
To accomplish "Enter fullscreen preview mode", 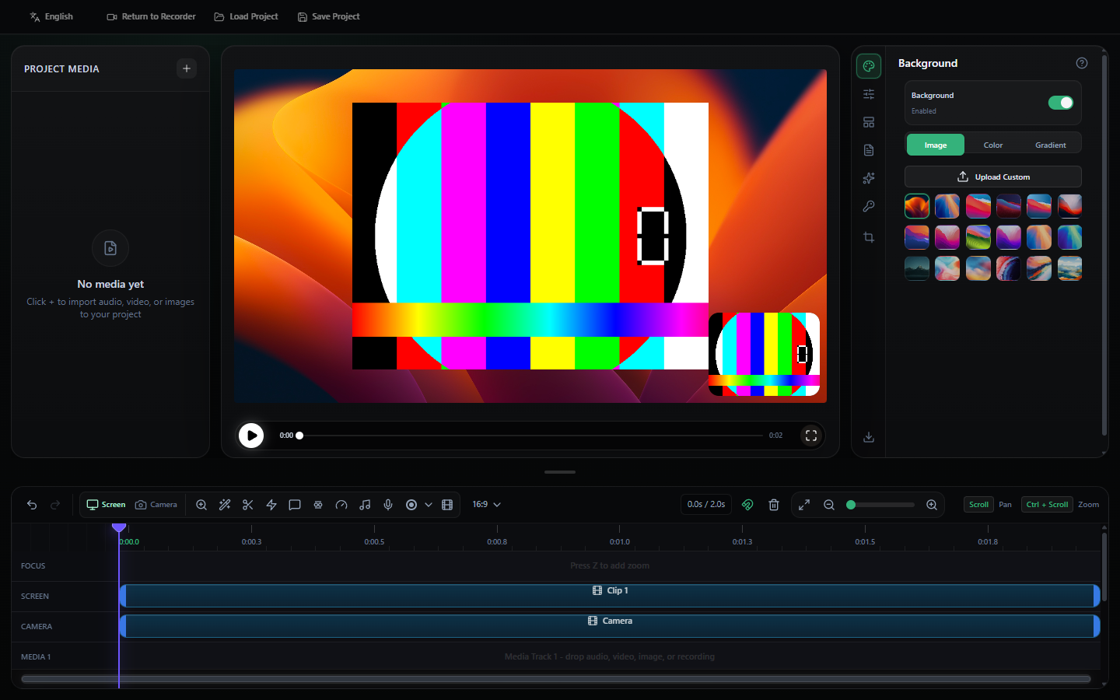I will pyautogui.click(x=811, y=436).
